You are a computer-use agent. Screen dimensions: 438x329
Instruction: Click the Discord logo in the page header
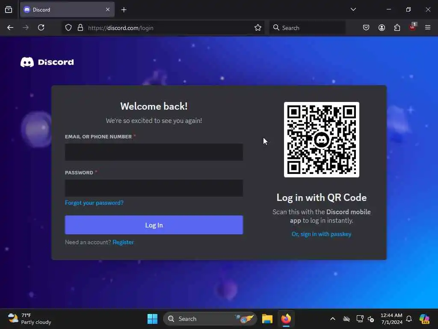point(47,62)
